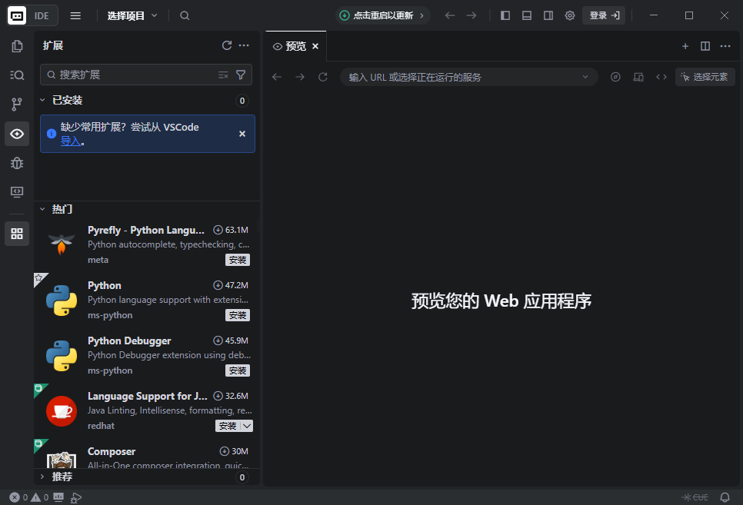
Task: Open preview developer tools code icon
Action: click(x=661, y=77)
